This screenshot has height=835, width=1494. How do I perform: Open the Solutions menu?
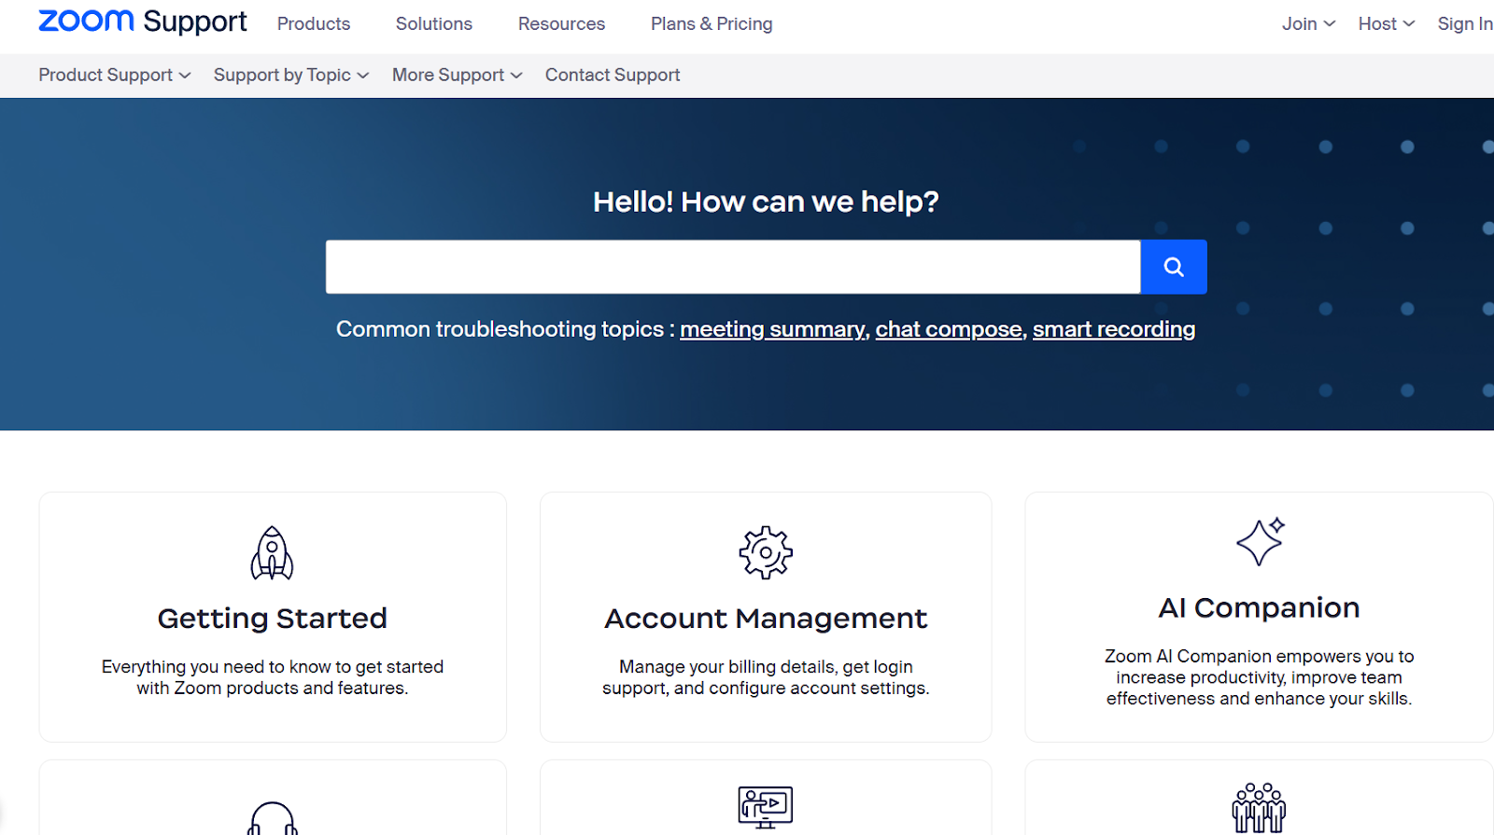click(434, 23)
